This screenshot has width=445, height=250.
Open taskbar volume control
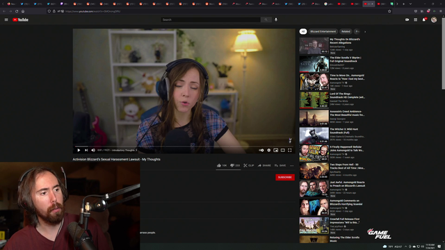coord(423,247)
